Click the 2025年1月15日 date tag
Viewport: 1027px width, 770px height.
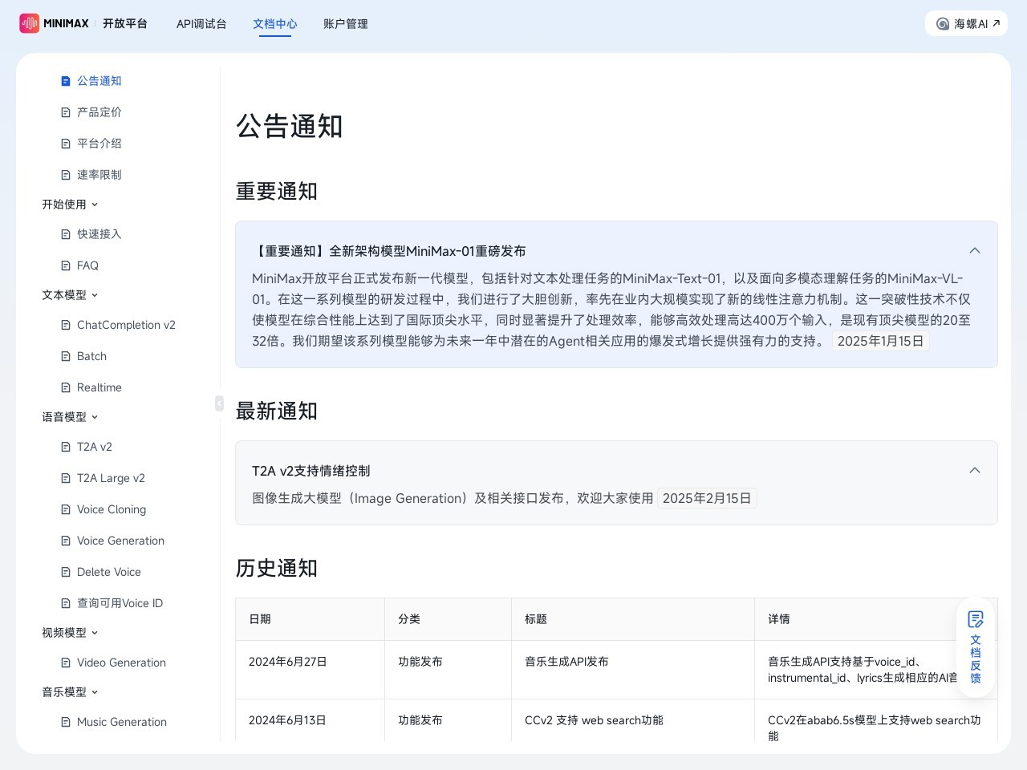coord(880,341)
